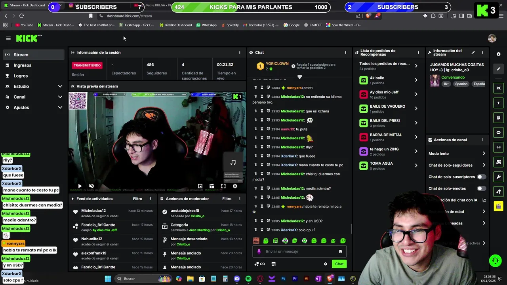
Task: Click the 18+ tag
Action: pyautogui.click(x=446, y=84)
